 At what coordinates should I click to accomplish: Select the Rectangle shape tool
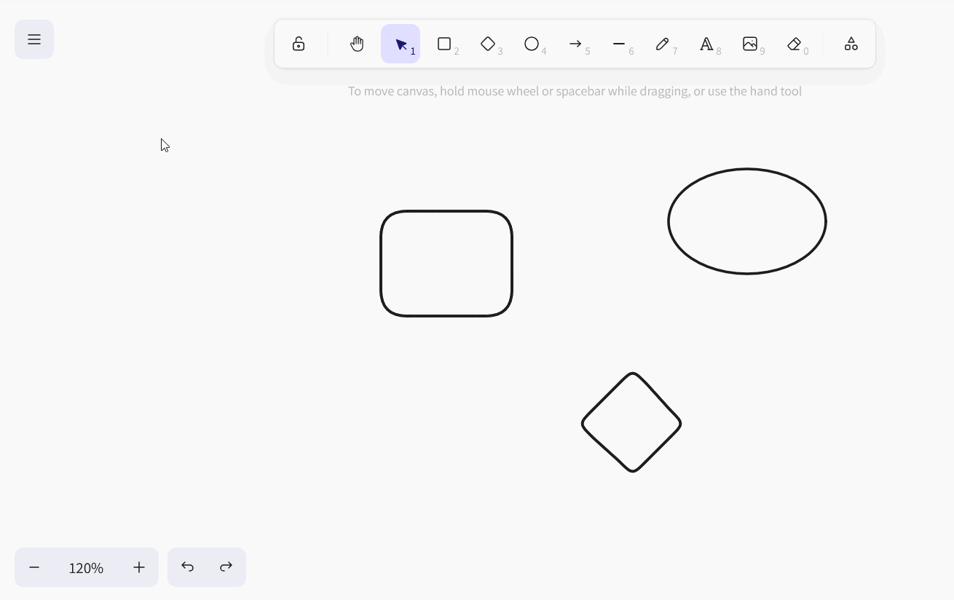(444, 44)
